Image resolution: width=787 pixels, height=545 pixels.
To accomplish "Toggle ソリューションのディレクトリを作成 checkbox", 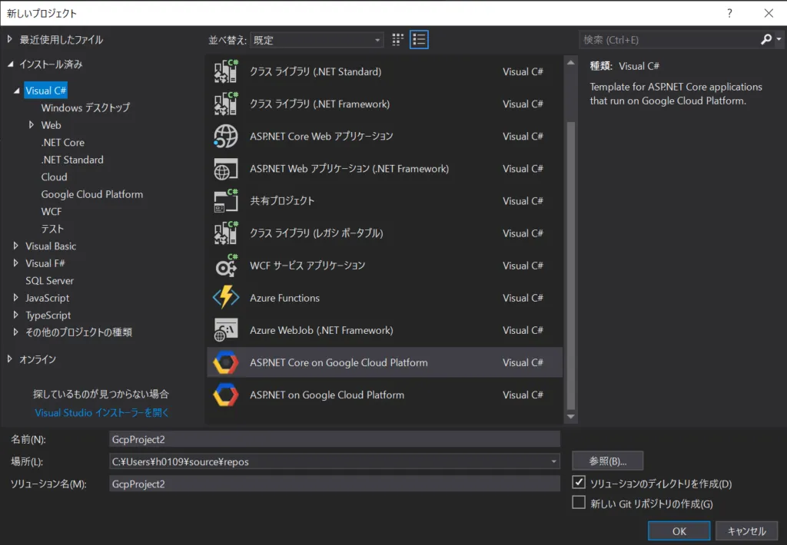I will [x=579, y=482].
